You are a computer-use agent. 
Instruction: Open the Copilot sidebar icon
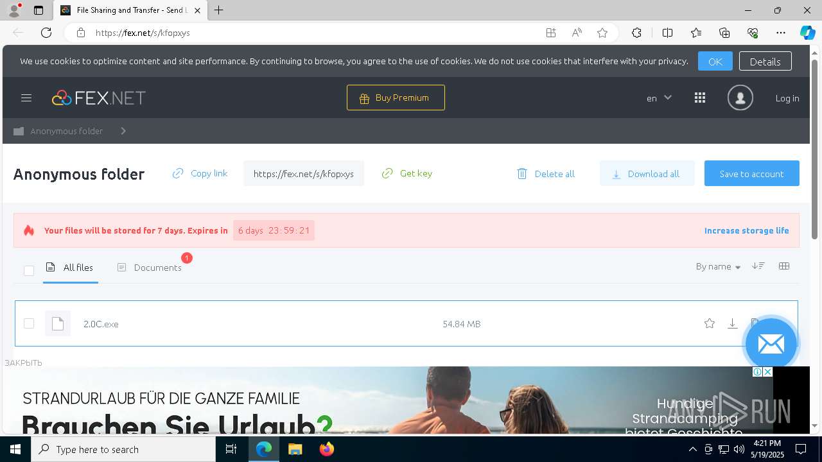click(x=807, y=33)
